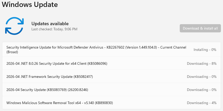Image resolution: width=223 pixels, height=111 pixels.
Task: Select the Updates available status title
Action: pos(50,24)
